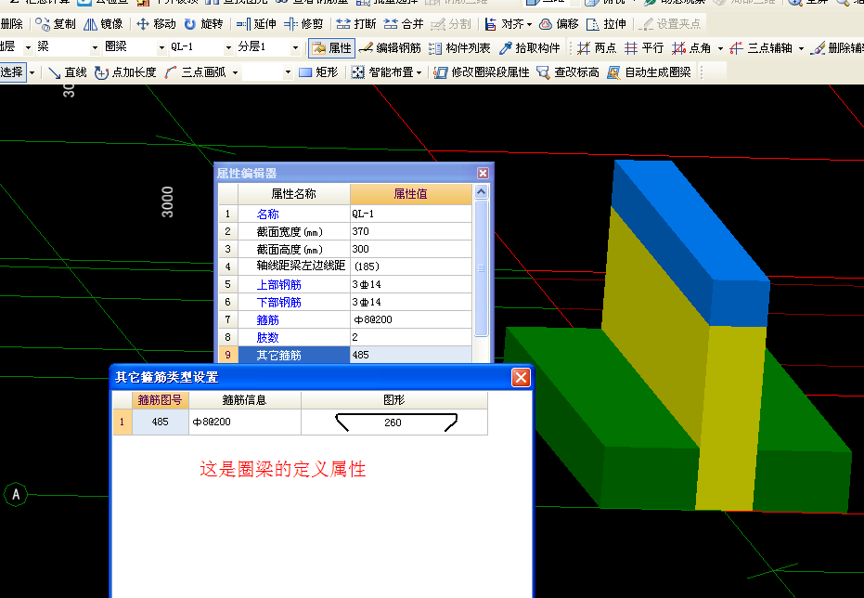Open 构件列表 (Component List)

(459, 48)
